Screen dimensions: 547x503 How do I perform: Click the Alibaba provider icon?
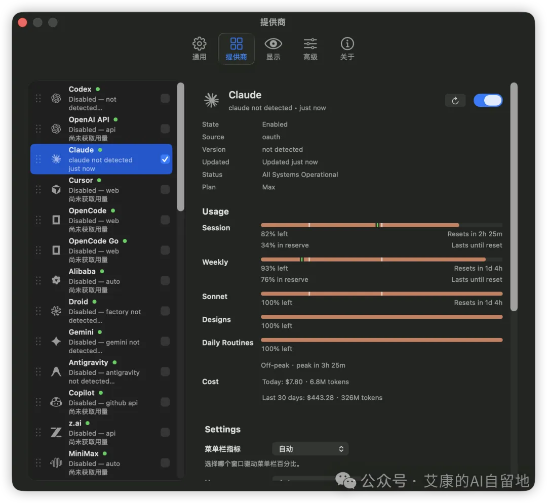tap(56, 280)
